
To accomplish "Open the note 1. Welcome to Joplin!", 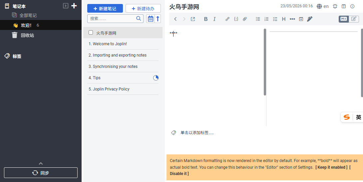I will (x=123, y=44).
